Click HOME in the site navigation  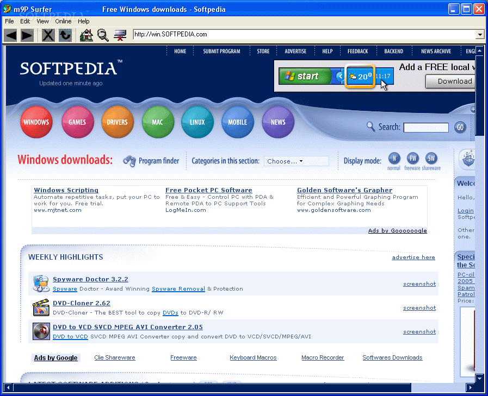(180, 51)
